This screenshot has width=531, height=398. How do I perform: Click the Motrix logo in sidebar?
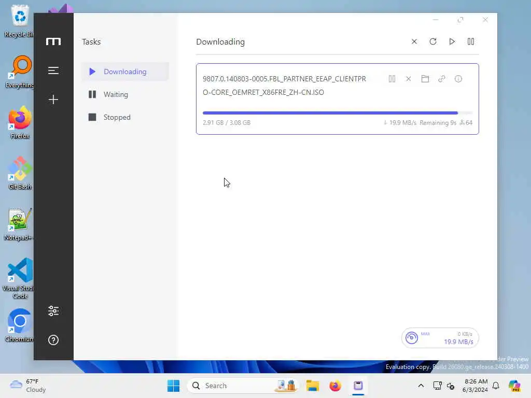point(53,41)
